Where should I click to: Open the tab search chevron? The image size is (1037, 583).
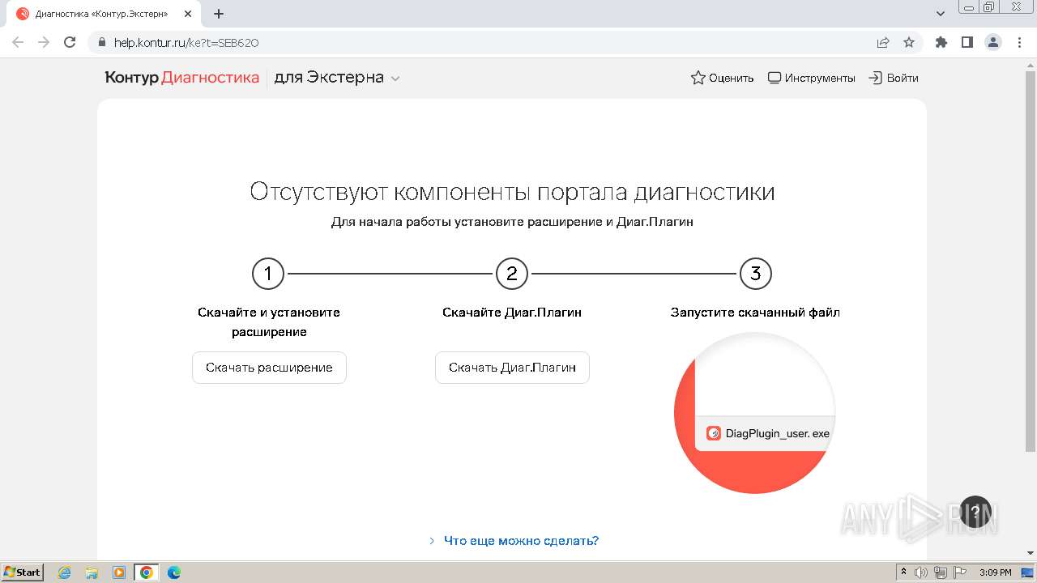tap(941, 14)
